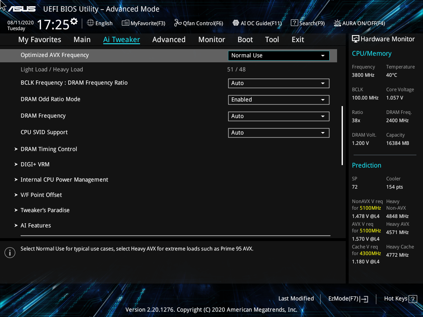Go to the Advanced tab
Viewport: 423px width, 317px height.
[x=169, y=40]
